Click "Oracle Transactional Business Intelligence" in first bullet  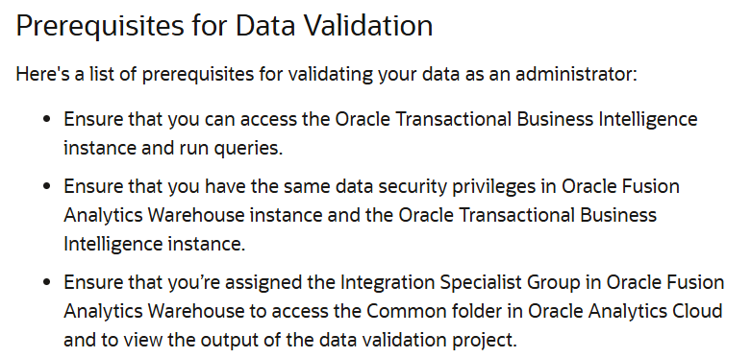(515, 119)
